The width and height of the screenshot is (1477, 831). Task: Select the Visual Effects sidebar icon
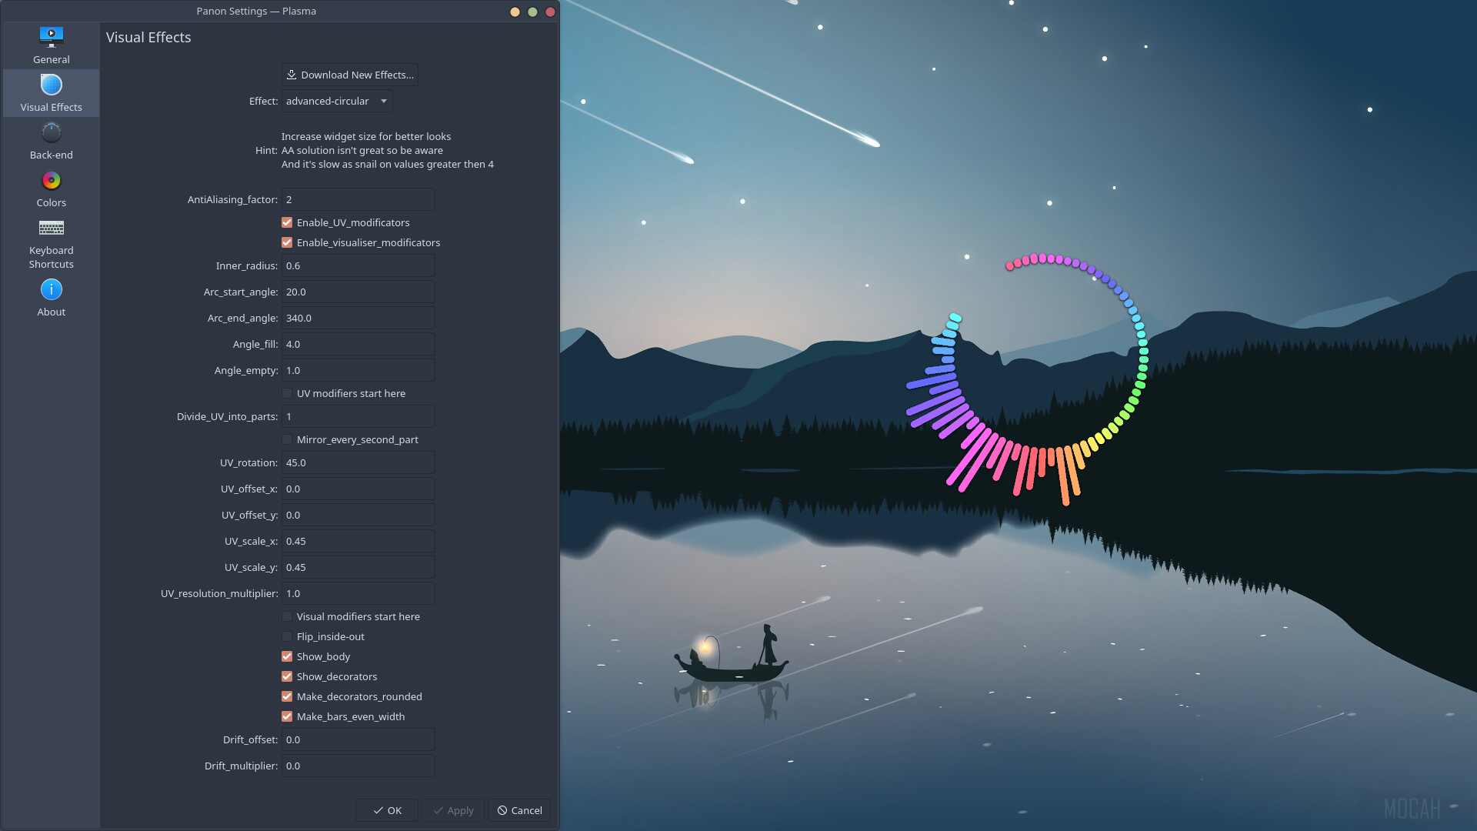pyautogui.click(x=52, y=85)
